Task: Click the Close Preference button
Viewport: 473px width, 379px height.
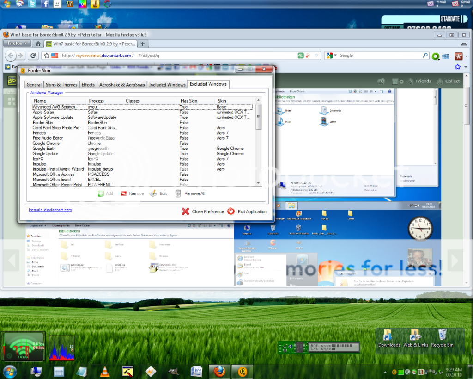Action: (202, 211)
